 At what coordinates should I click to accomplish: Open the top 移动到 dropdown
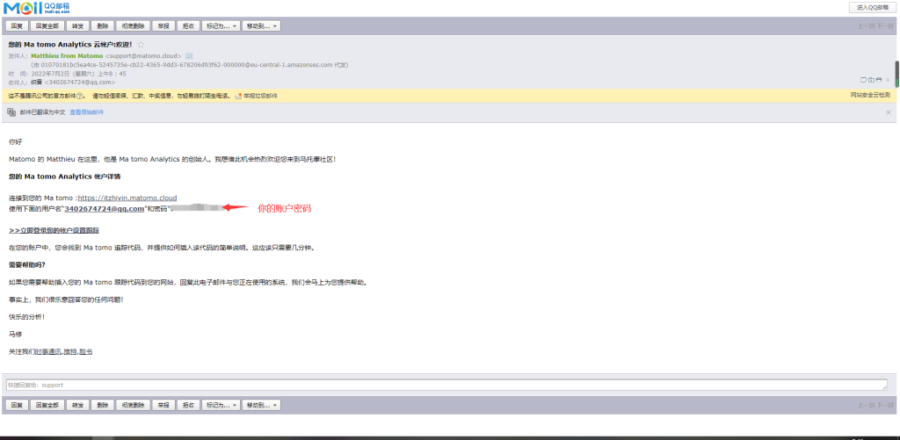click(x=262, y=26)
